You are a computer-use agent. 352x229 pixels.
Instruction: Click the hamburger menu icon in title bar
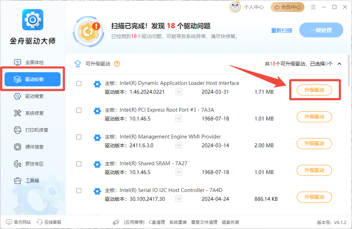click(x=313, y=7)
